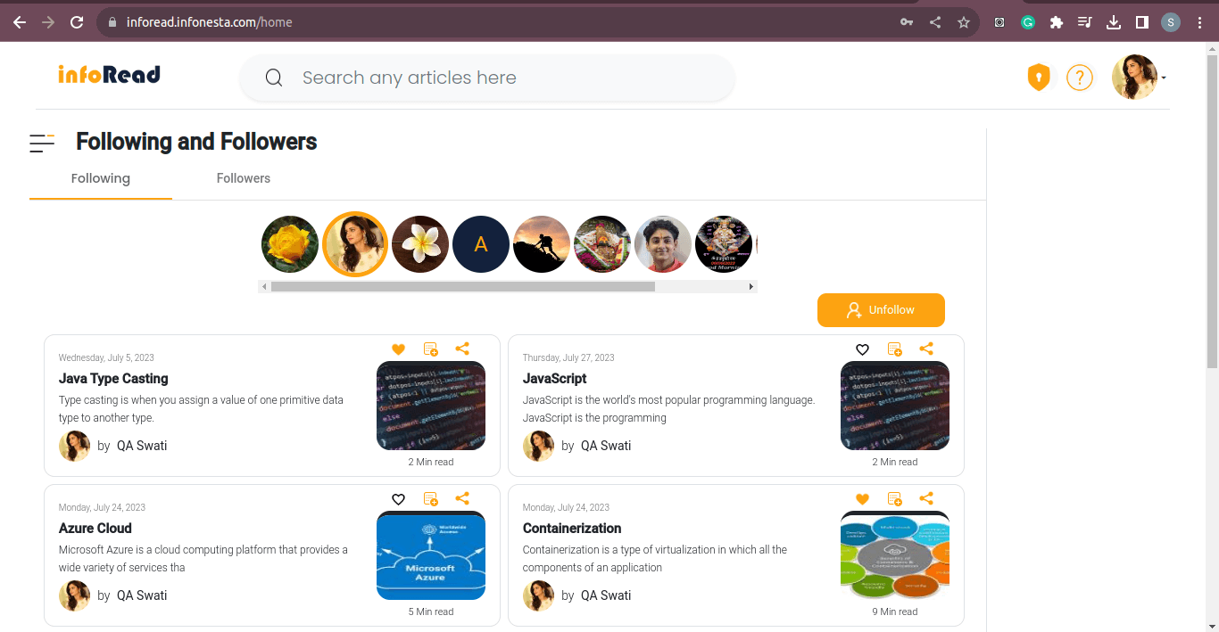Viewport: 1219px width, 632px height.
Task: Click the hamburger menu icon beside Following and Followers
Action: tap(42, 143)
